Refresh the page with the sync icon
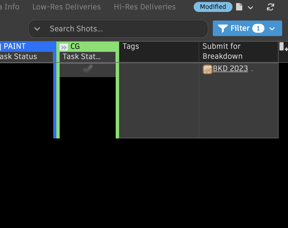The height and width of the screenshot is (228, 288). click(270, 7)
